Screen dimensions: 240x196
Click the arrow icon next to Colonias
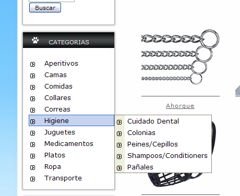119,133
